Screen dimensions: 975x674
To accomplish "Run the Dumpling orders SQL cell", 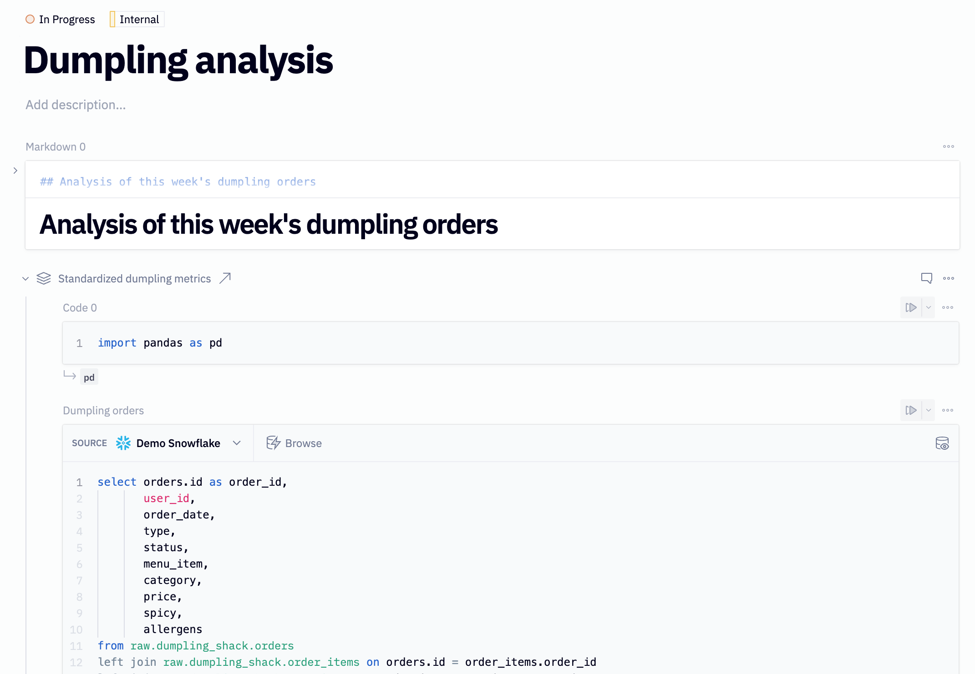I will point(911,410).
